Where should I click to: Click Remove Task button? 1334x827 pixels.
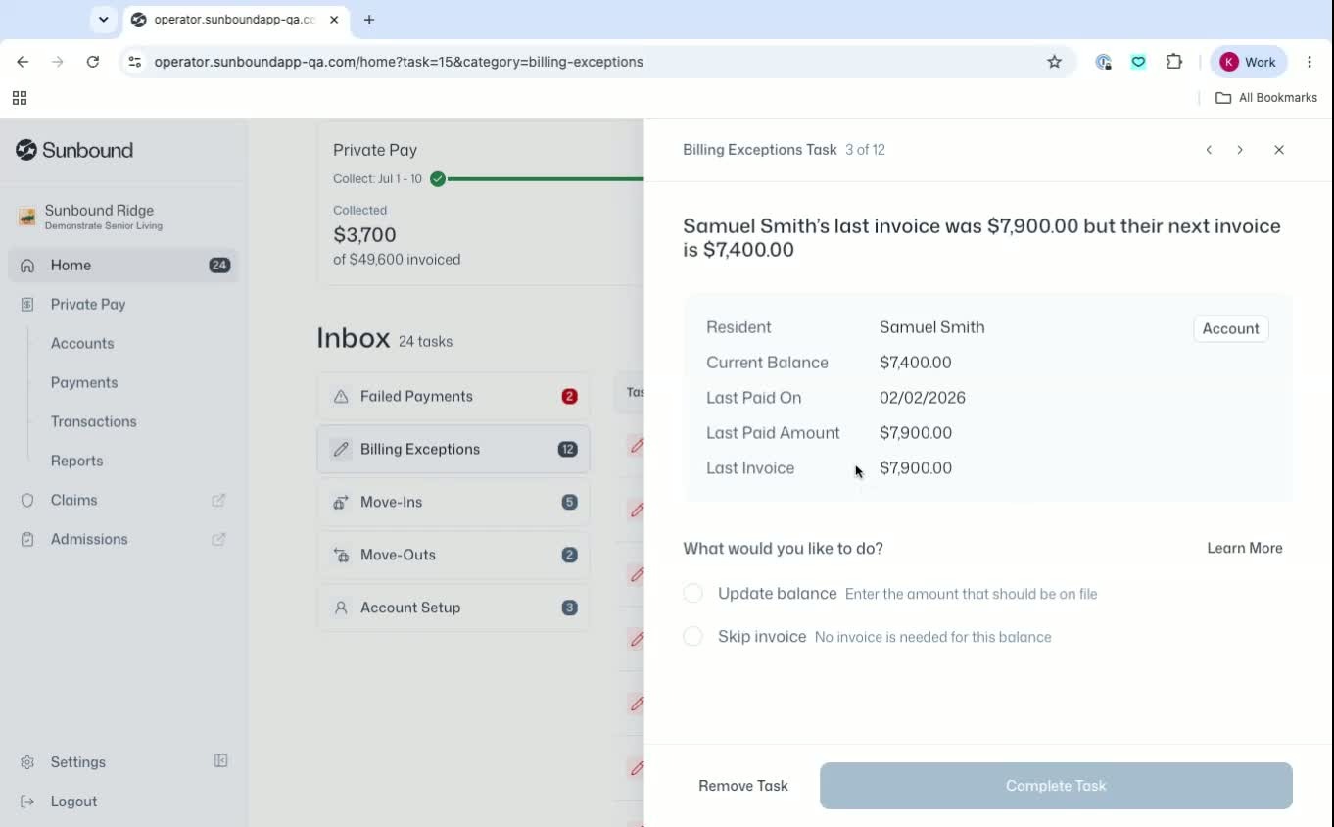pyautogui.click(x=743, y=785)
